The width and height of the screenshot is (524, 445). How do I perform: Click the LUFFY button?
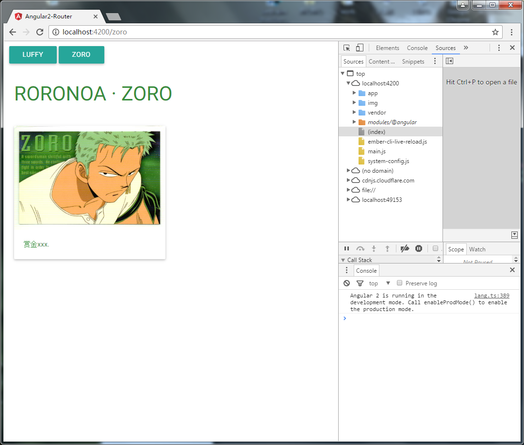33,54
